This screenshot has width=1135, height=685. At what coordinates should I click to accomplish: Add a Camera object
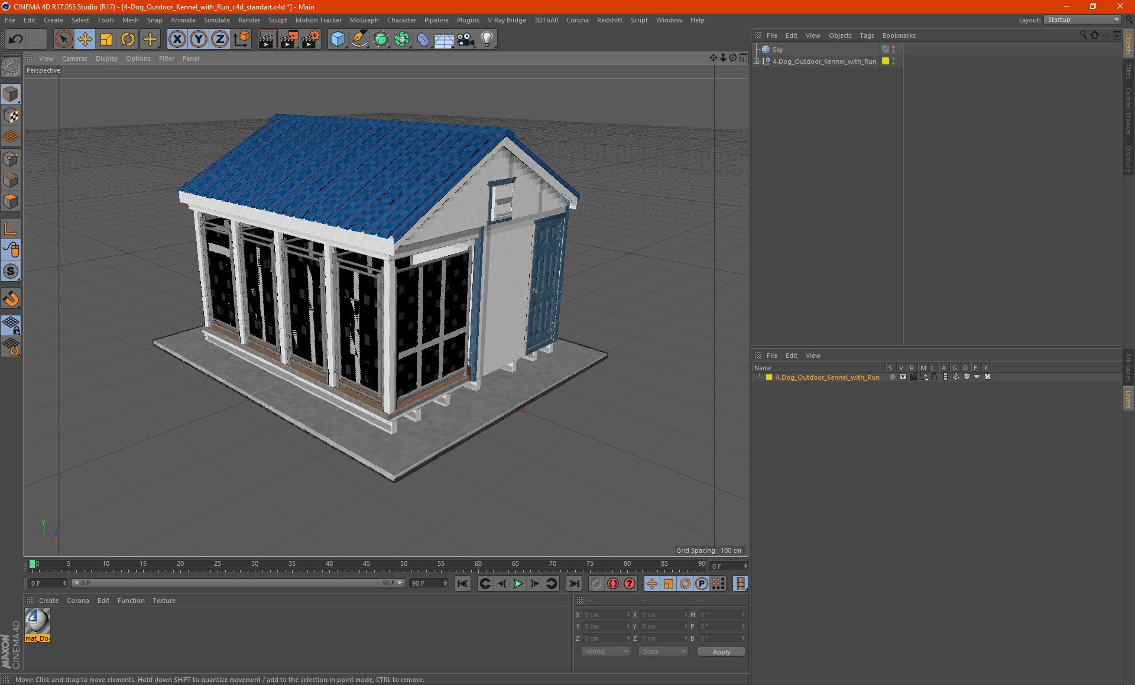(x=466, y=40)
